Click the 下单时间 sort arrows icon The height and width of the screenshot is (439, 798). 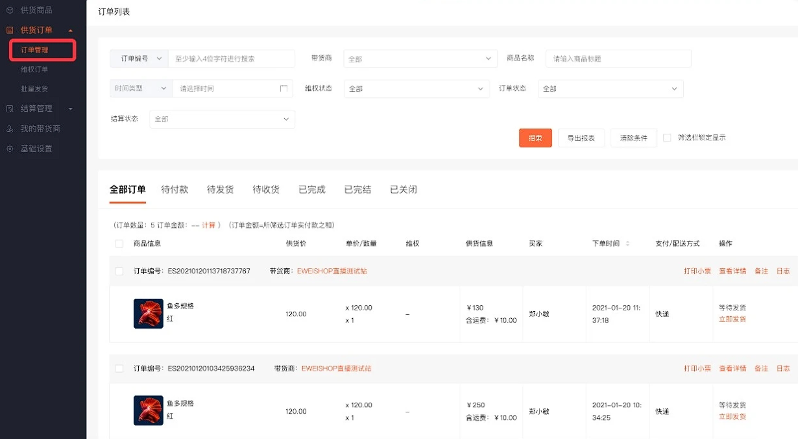[627, 244]
